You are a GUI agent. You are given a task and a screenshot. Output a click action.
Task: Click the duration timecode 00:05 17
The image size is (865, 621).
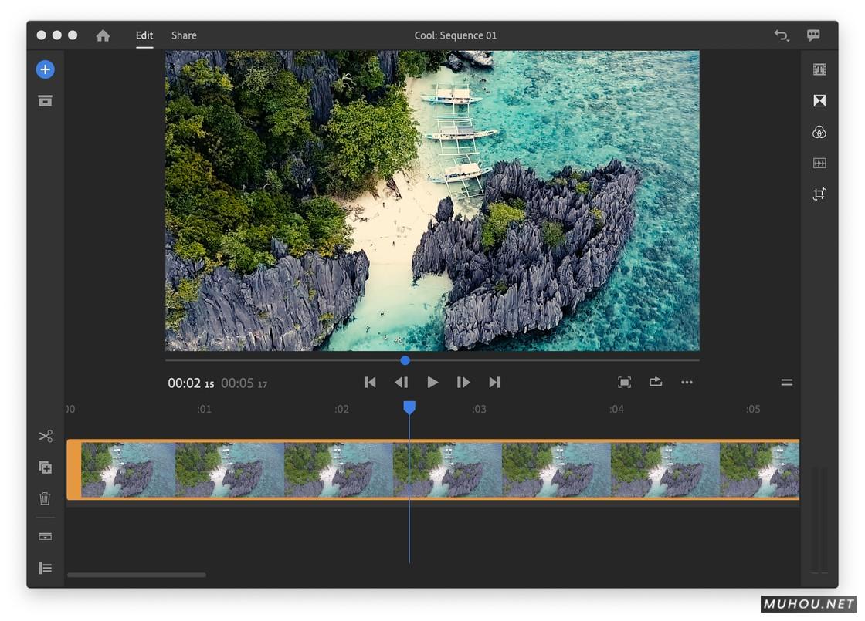244,383
